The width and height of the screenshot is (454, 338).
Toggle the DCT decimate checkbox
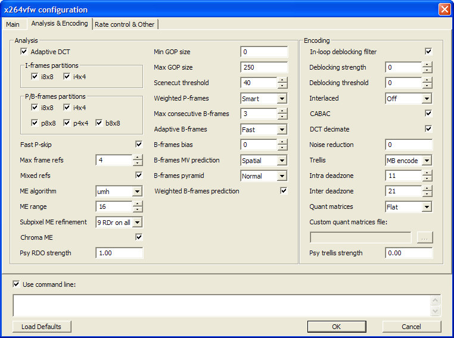click(x=428, y=129)
